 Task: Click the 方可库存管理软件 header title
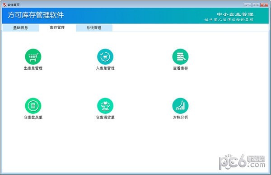click(36, 15)
